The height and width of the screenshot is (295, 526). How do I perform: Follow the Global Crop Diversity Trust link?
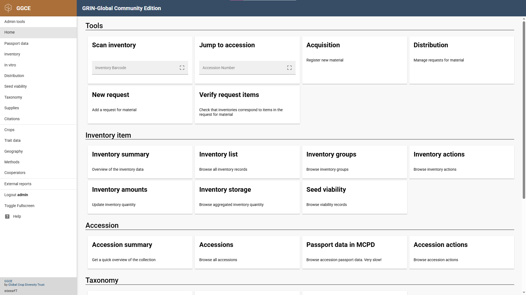pos(26,285)
